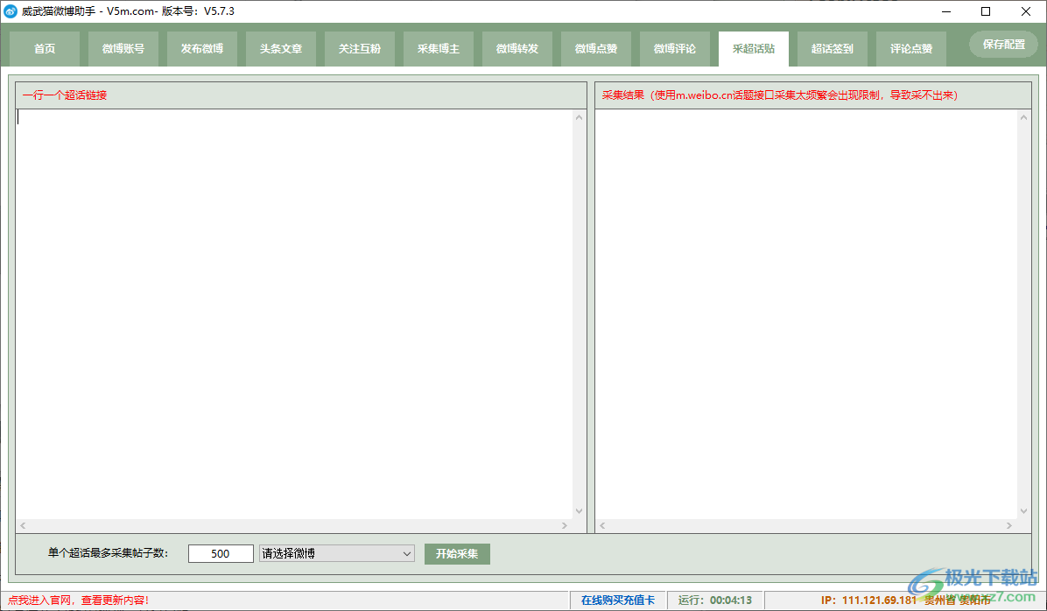Select the 采超话贴 tab
The width and height of the screenshot is (1047, 611).
754,49
